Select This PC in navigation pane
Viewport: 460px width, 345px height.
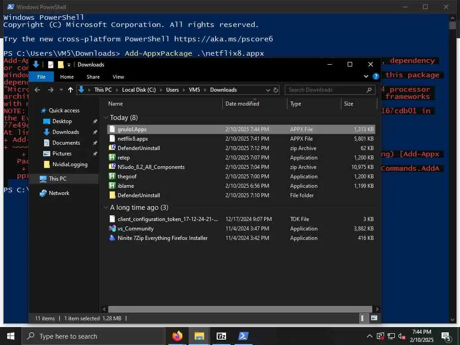pyautogui.click(x=57, y=179)
